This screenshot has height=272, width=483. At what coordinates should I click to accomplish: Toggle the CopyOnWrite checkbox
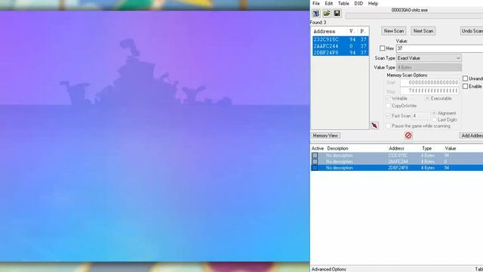click(388, 106)
